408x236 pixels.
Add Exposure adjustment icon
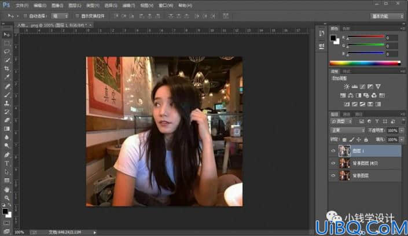tap(370, 86)
